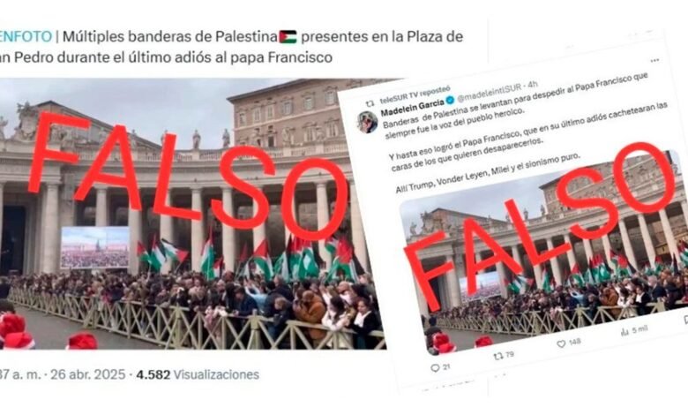The image size is (688, 415).
Task: Click the left tweet's text about Plaza de San Pedro
Action: click(x=231, y=47)
